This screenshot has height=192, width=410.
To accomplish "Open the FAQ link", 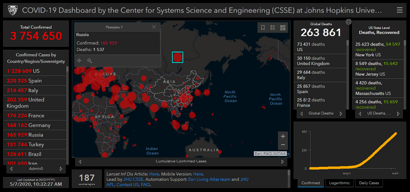I will pos(146,184).
